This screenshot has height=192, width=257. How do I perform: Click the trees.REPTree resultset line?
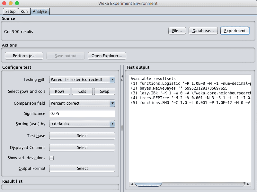click(191, 98)
